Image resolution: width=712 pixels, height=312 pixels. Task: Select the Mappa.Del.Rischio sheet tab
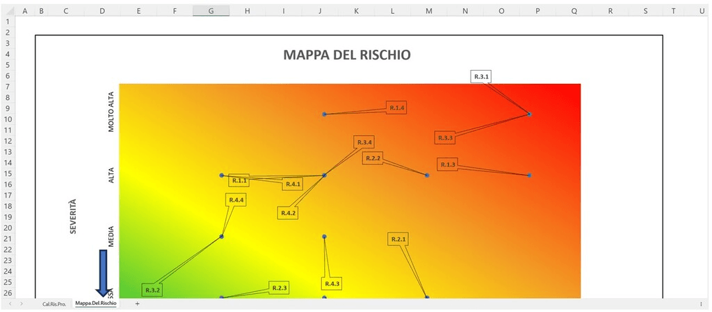tap(96, 304)
